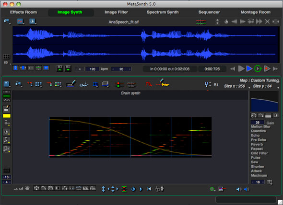Click the contrast half-circle tool
Image resolution: width=283 pixels, height=205 pixels.
pos(58,188)
